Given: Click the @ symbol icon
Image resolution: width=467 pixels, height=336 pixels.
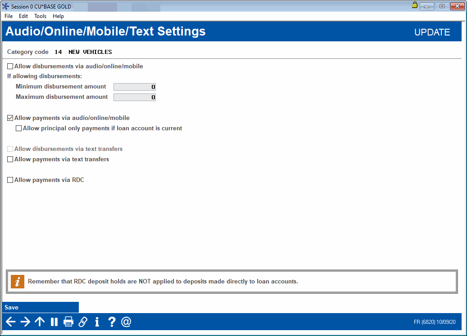Looking at the screenshot, I should (126, 322).
